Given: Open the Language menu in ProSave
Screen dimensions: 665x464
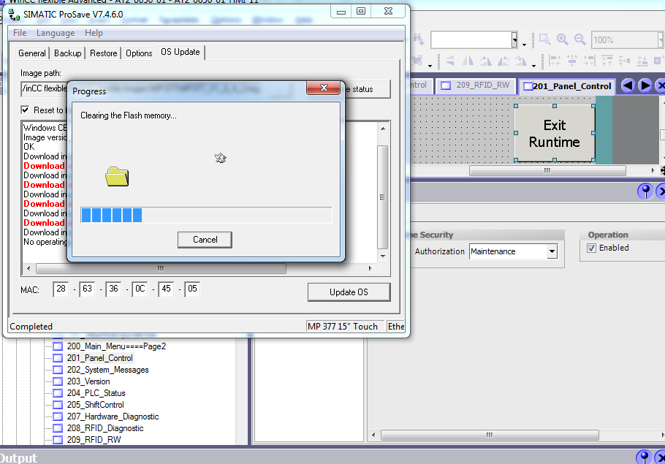Looking at the screenshot, I should 56,33.
